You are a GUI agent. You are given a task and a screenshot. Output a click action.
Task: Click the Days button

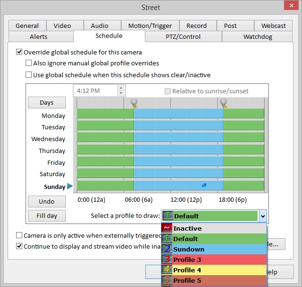47,102
